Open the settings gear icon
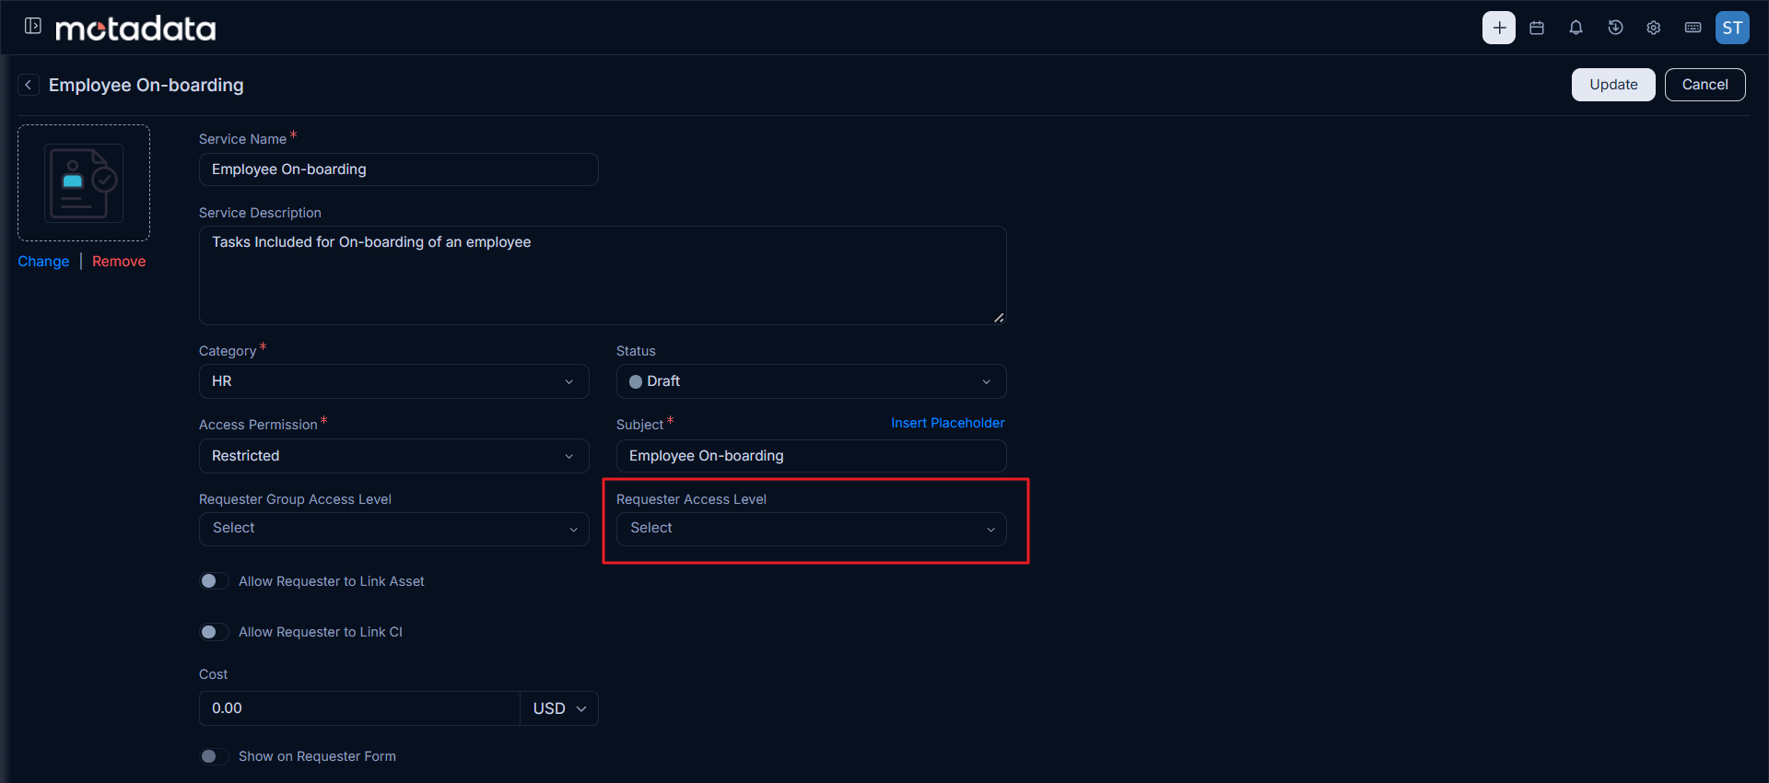The width and height of the screenshot is (1769, 783). click(1654, 28)
